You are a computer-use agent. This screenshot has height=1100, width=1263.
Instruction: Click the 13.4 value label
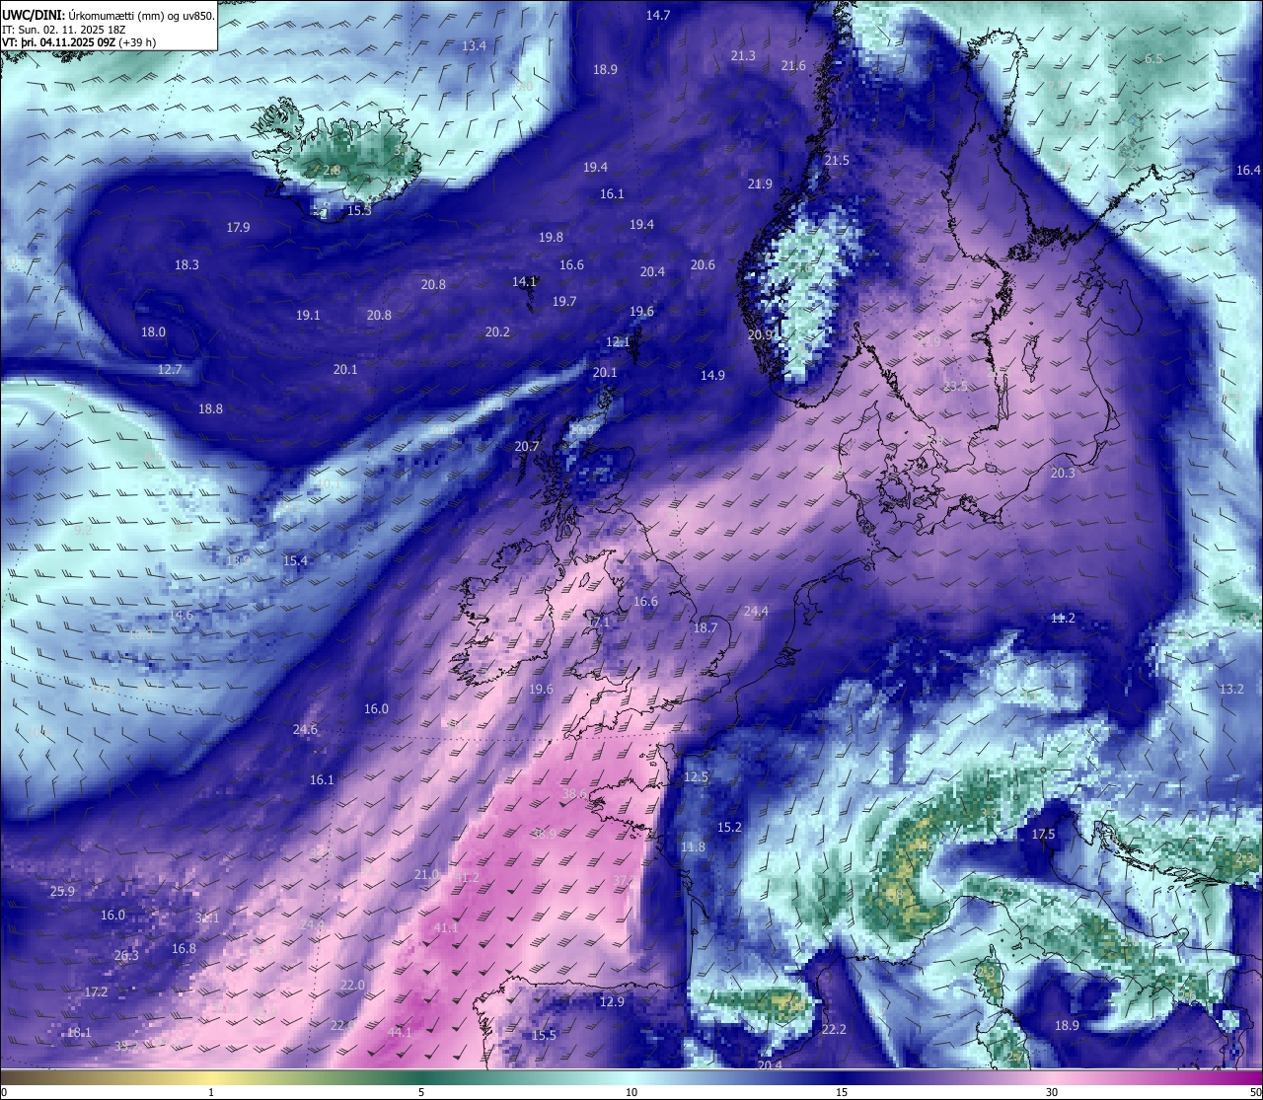coord(474,45)
